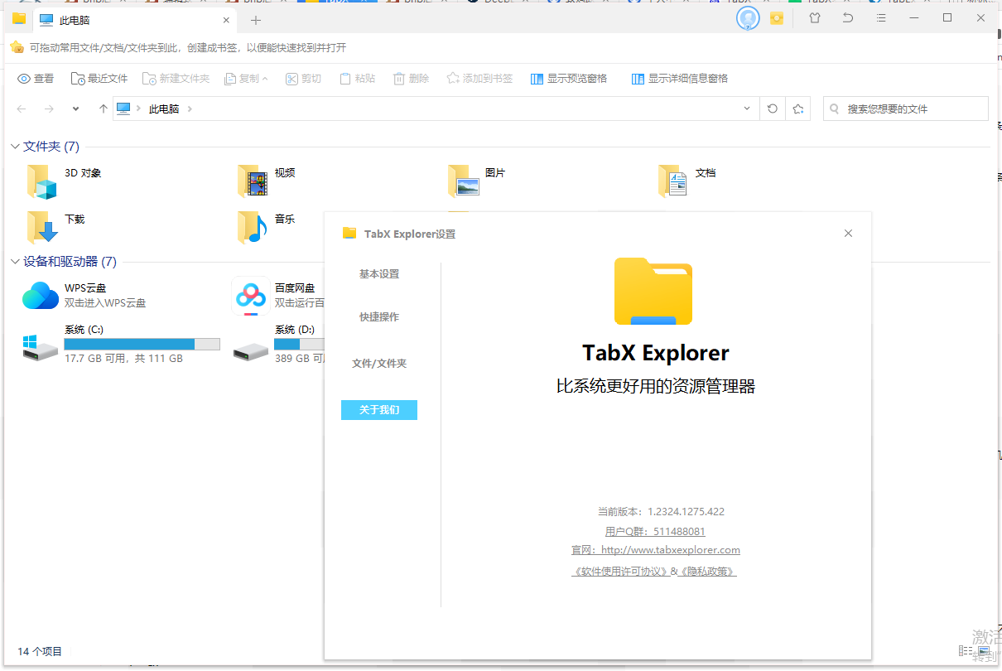
Task: Open the 快捷操作 settings section
Action: [x=378, y=316]
